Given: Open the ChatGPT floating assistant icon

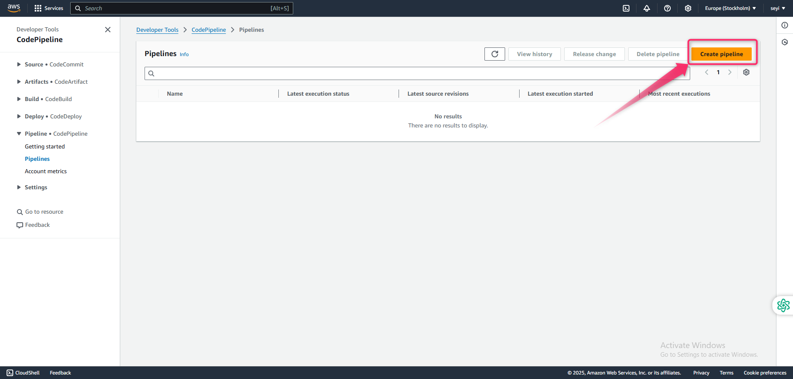Looking at the screenshot, I should pyautogui.click(x=784, y=306).
